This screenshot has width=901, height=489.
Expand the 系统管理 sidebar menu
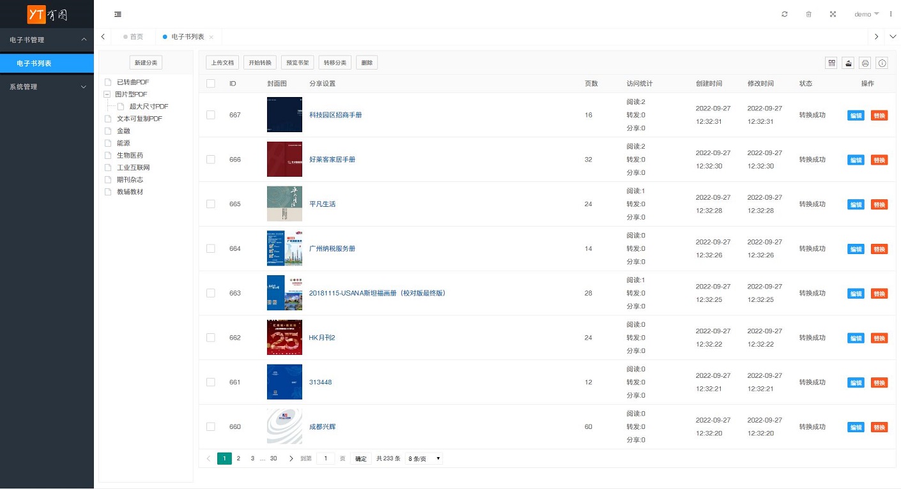point(47,87)
